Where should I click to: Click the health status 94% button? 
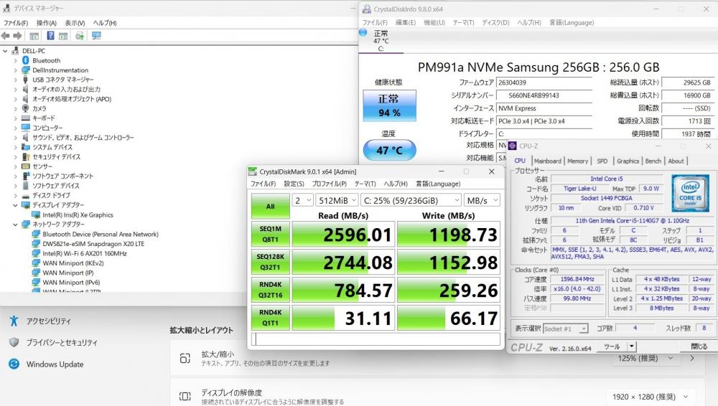[390, 105]
